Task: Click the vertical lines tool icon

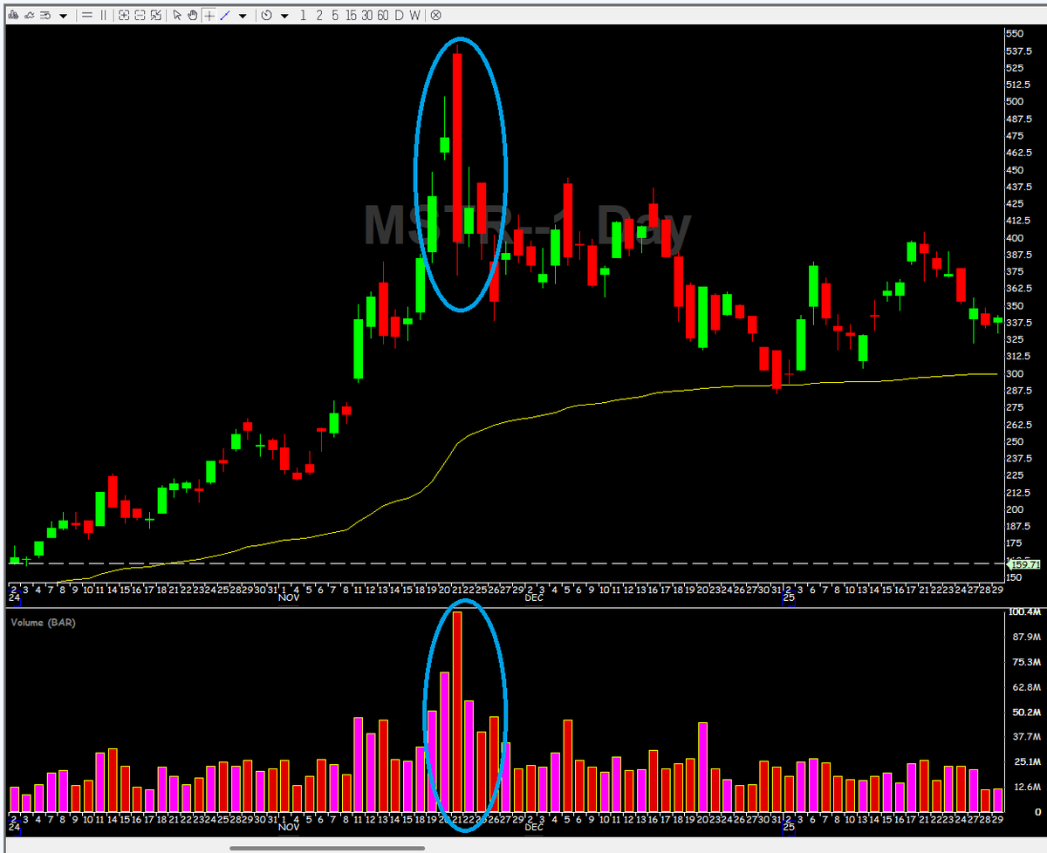Action: click(x=102, y=15)
